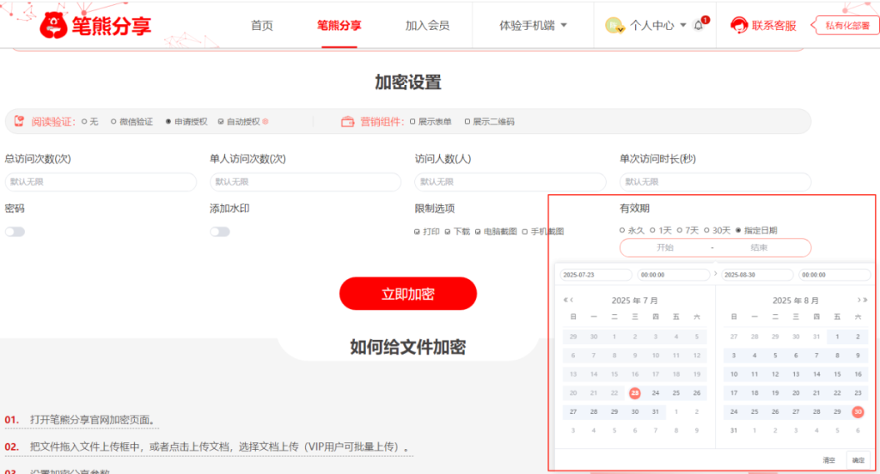Focus the 单次访问时长 input field

click(x=716, y=182)
